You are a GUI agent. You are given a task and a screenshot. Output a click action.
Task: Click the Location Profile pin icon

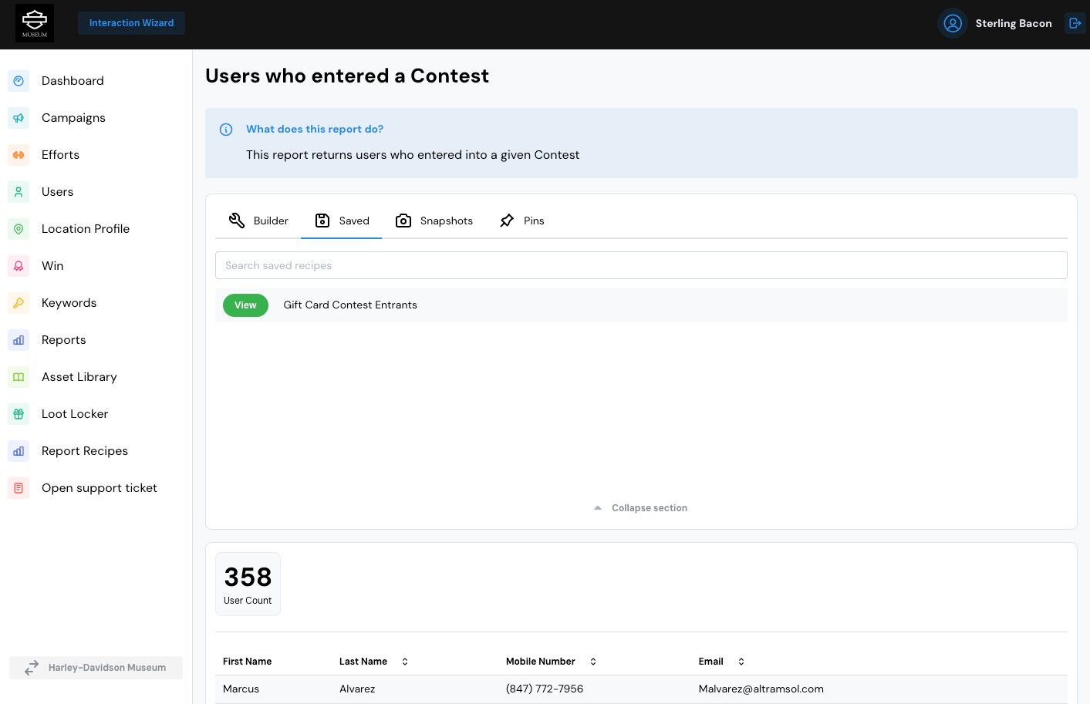point(19,229)
